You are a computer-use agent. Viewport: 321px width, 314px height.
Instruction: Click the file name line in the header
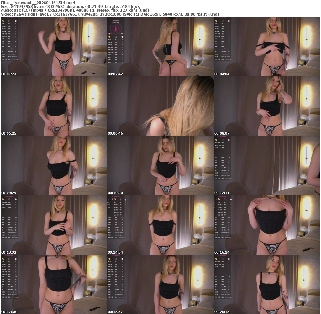point(38,3)
